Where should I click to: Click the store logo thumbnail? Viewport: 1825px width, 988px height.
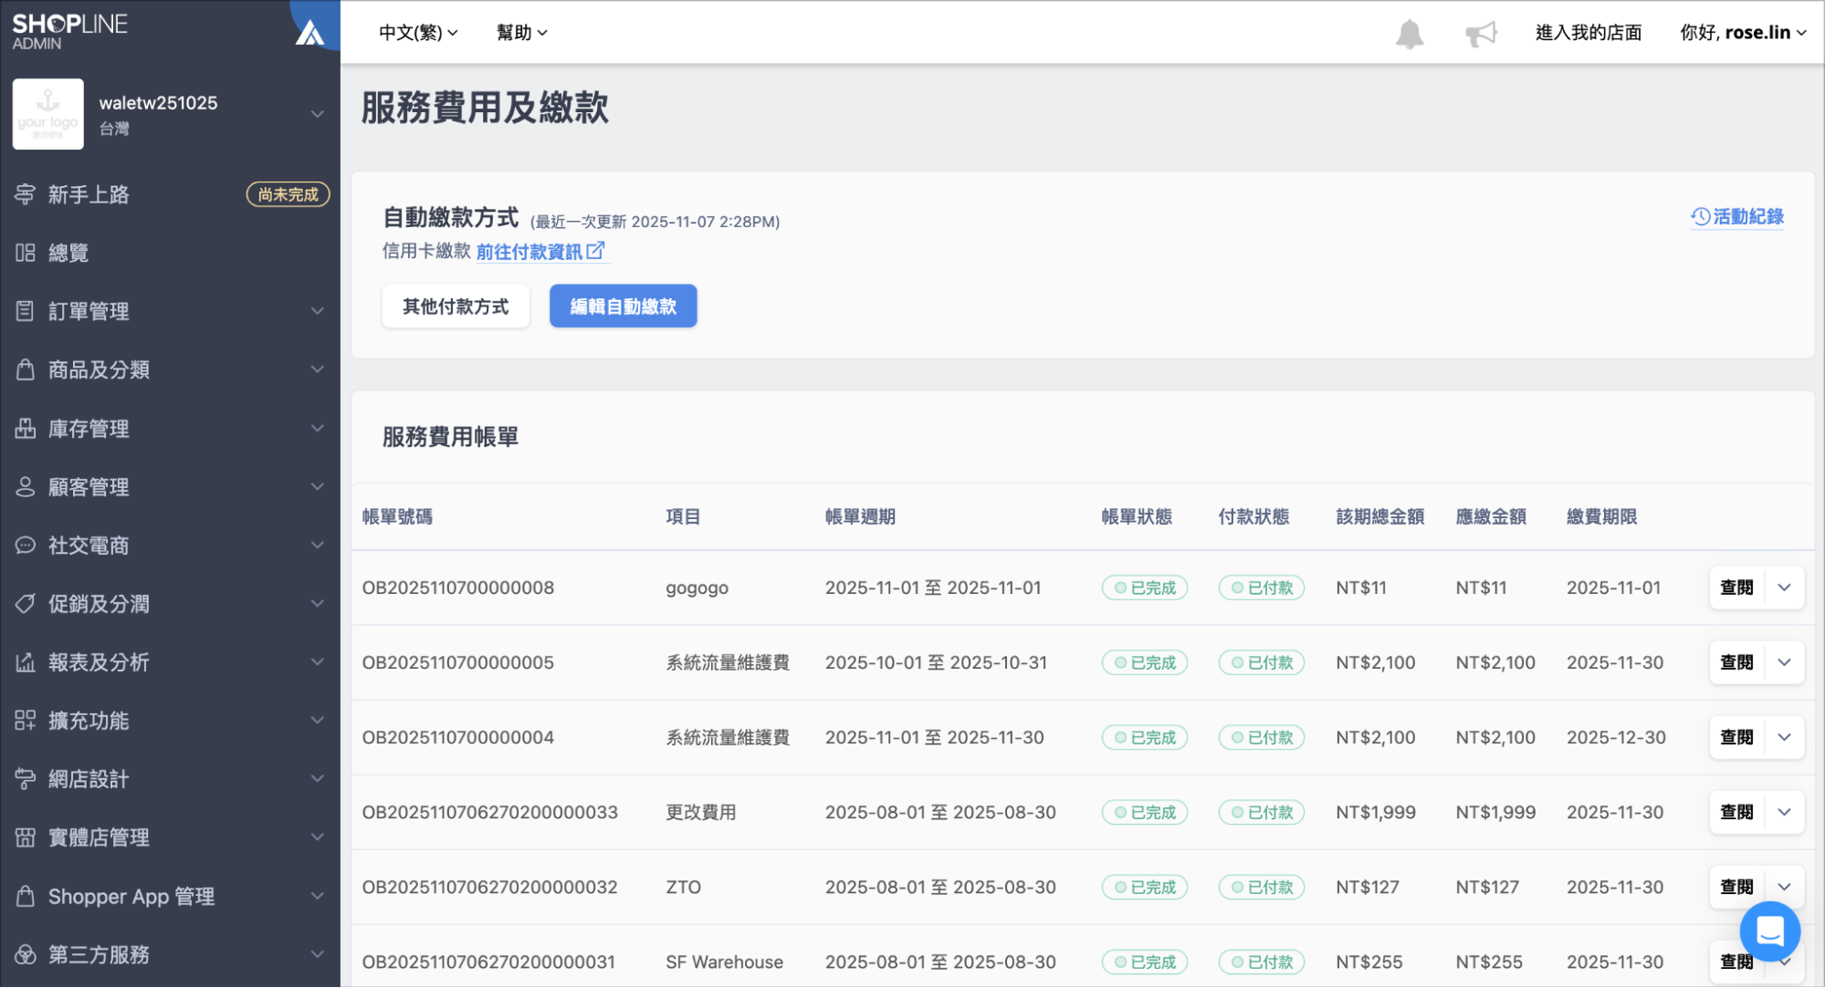48,114
